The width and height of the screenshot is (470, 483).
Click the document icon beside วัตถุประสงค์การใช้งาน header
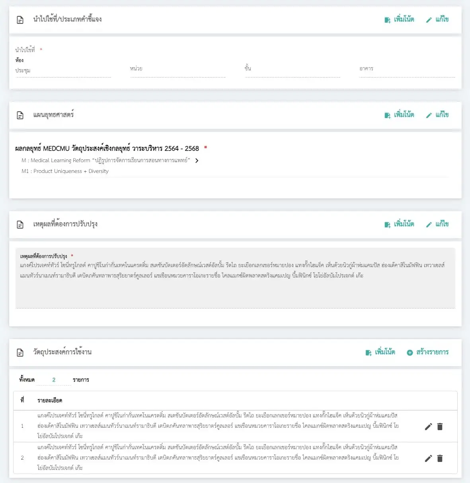tap(20, 353)
